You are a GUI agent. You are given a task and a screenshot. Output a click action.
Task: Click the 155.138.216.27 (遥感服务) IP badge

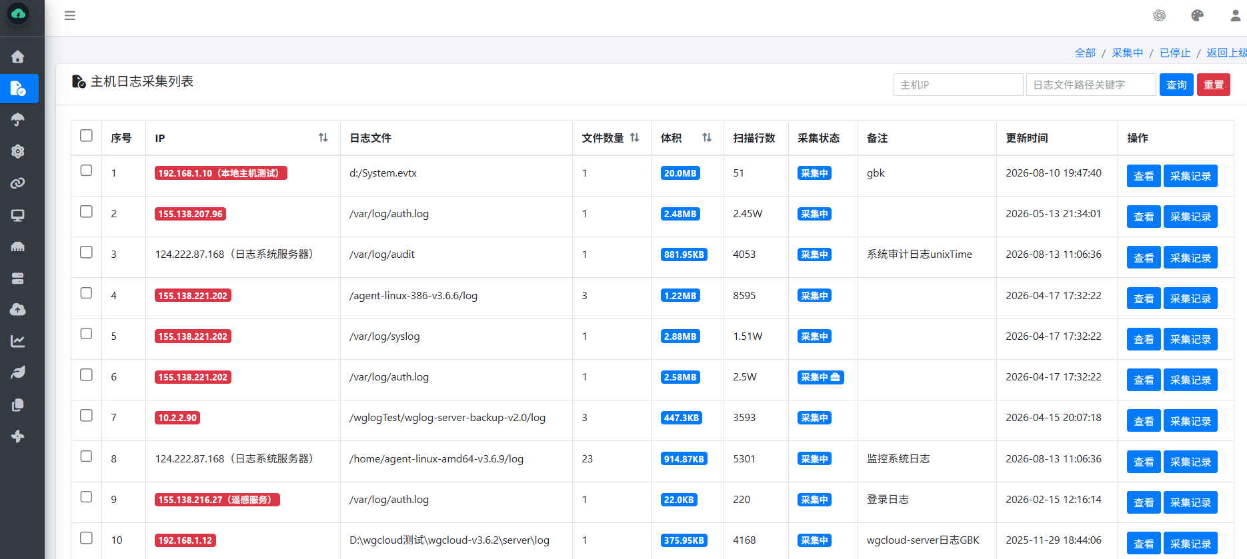click(x=217, y=500)
